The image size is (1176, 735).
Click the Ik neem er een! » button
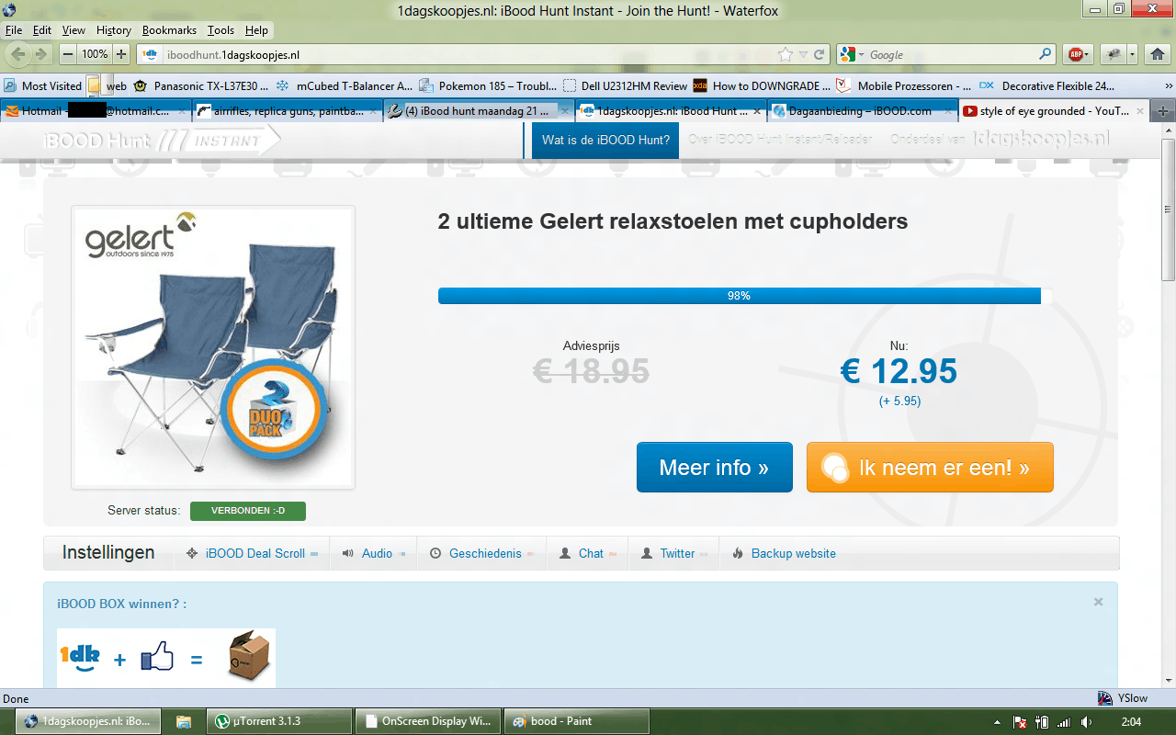click(x=930, y=467)
